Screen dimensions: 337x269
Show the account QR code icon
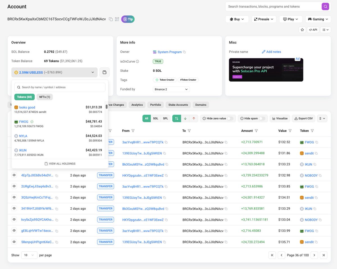(117, 19)
